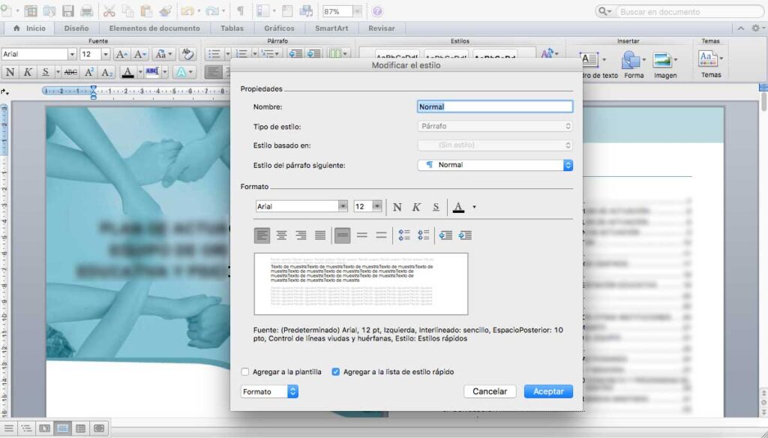Click the font color swatch in dialog
Viewport: 768px width, 438px height.
458,207
